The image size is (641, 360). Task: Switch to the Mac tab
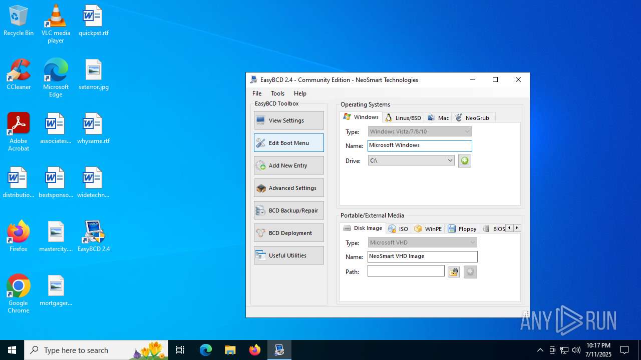[438, 118]
